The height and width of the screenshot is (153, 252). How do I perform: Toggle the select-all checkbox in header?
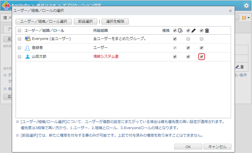point(19,31)
